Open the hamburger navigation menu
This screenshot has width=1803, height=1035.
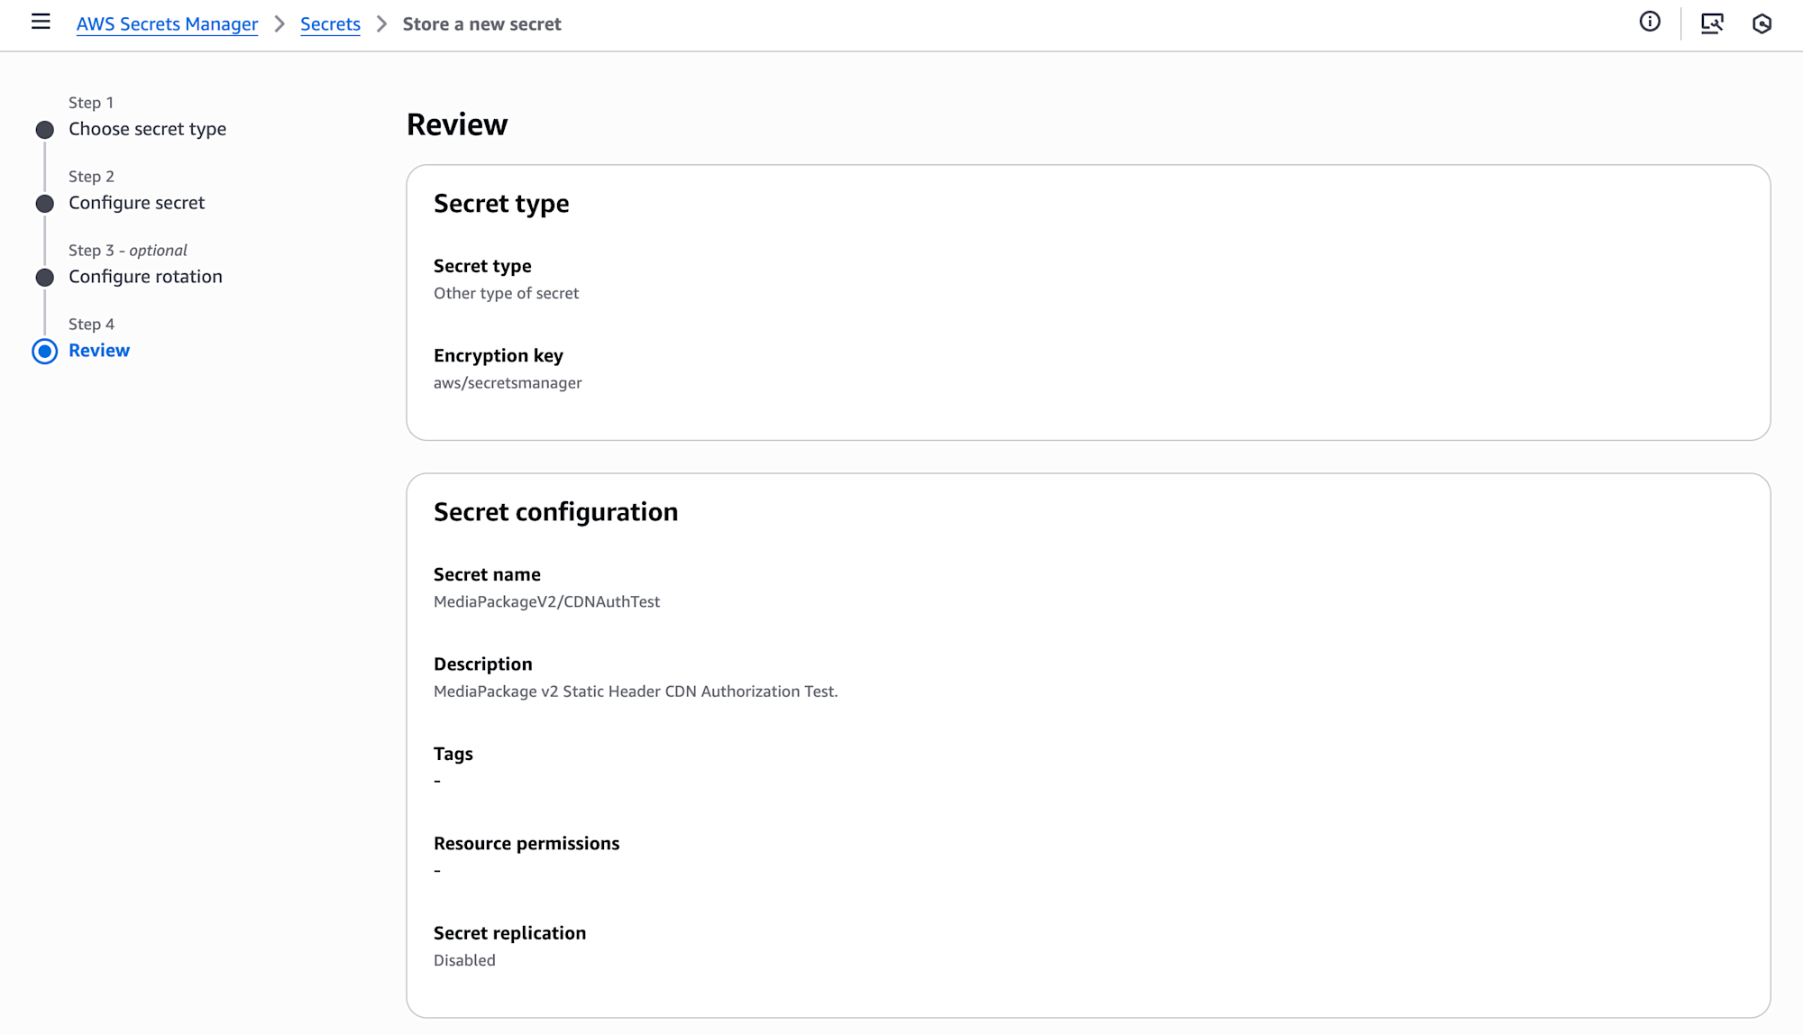click(41, 23)
